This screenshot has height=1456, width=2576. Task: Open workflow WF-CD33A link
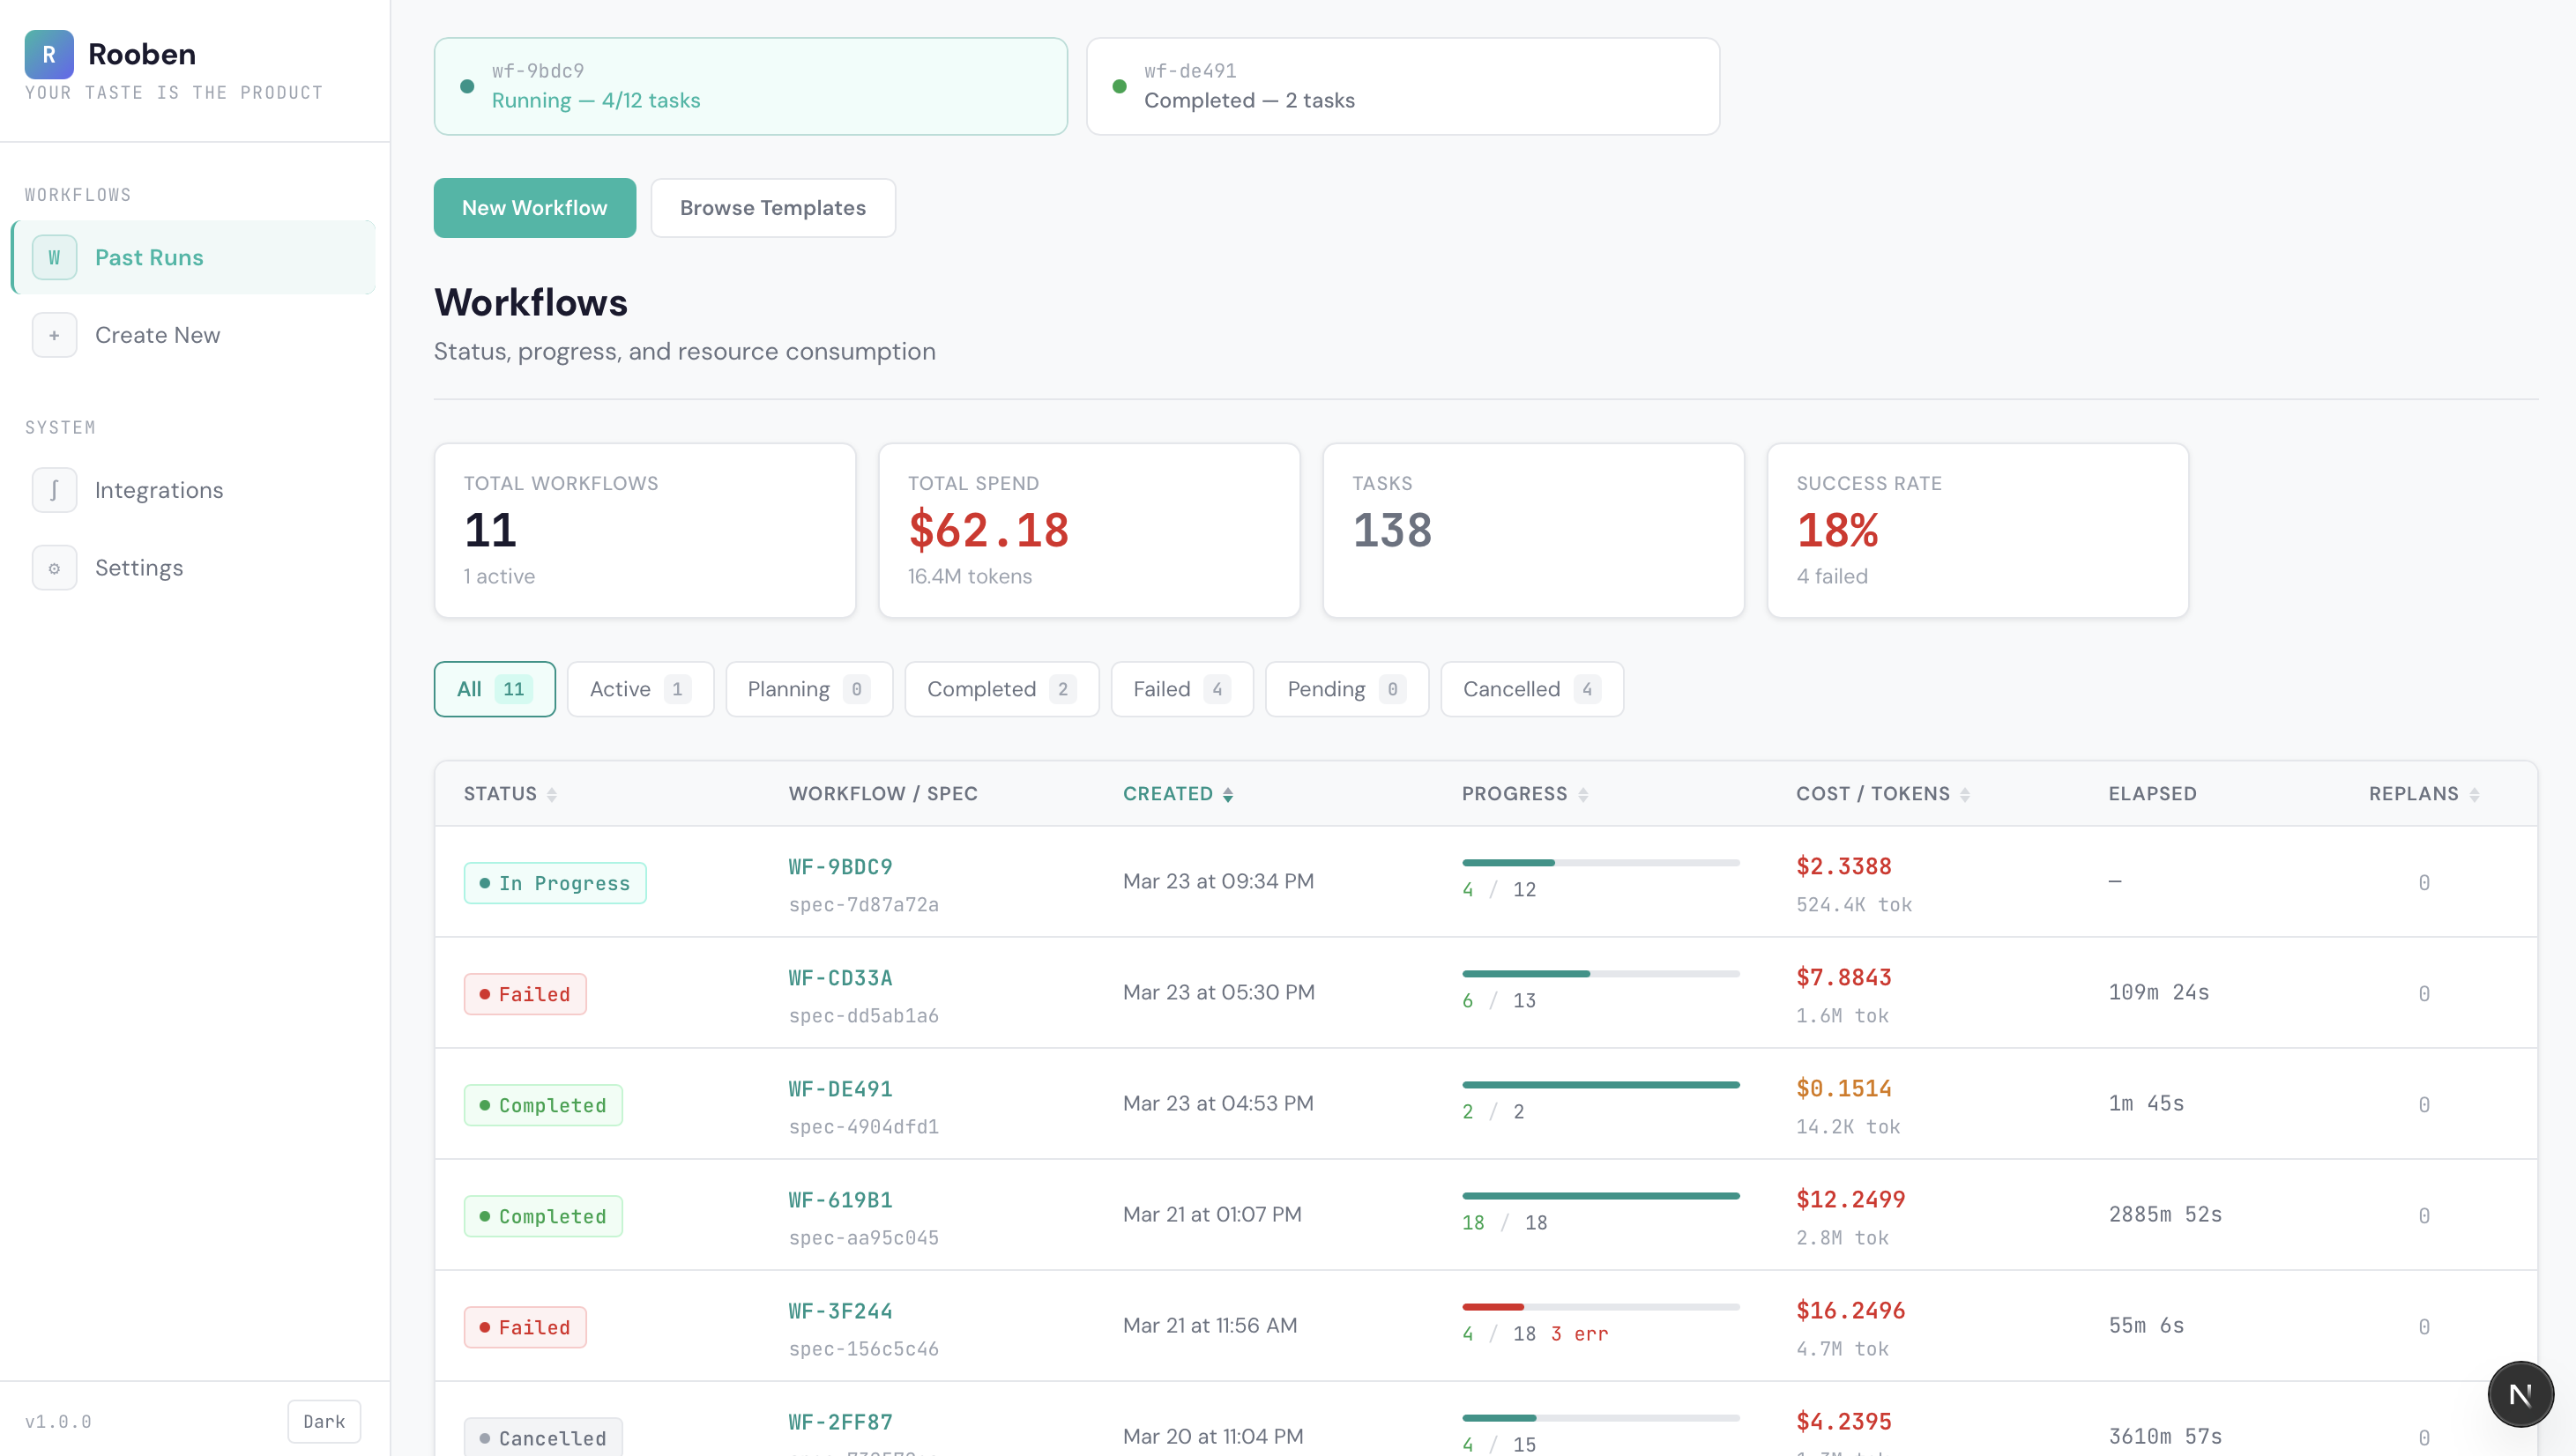click(840, 978)
